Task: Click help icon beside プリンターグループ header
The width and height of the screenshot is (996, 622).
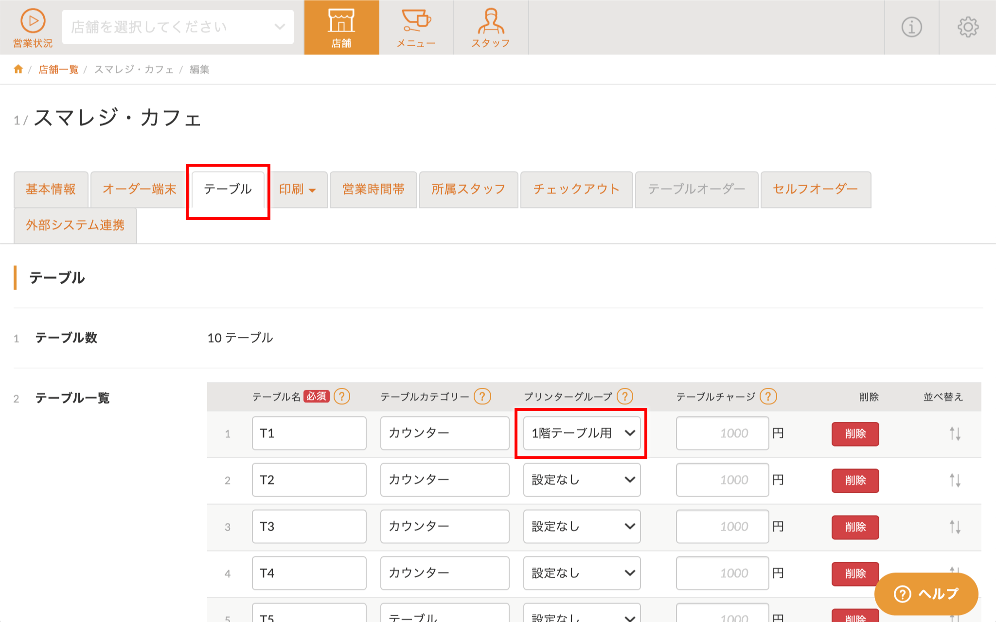Action: [625, 397]
